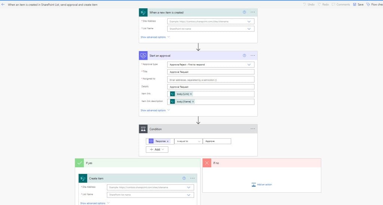Click the flow name at the top
The width and height of the screenshot is (383, 205).
click(x=52, y=4)
